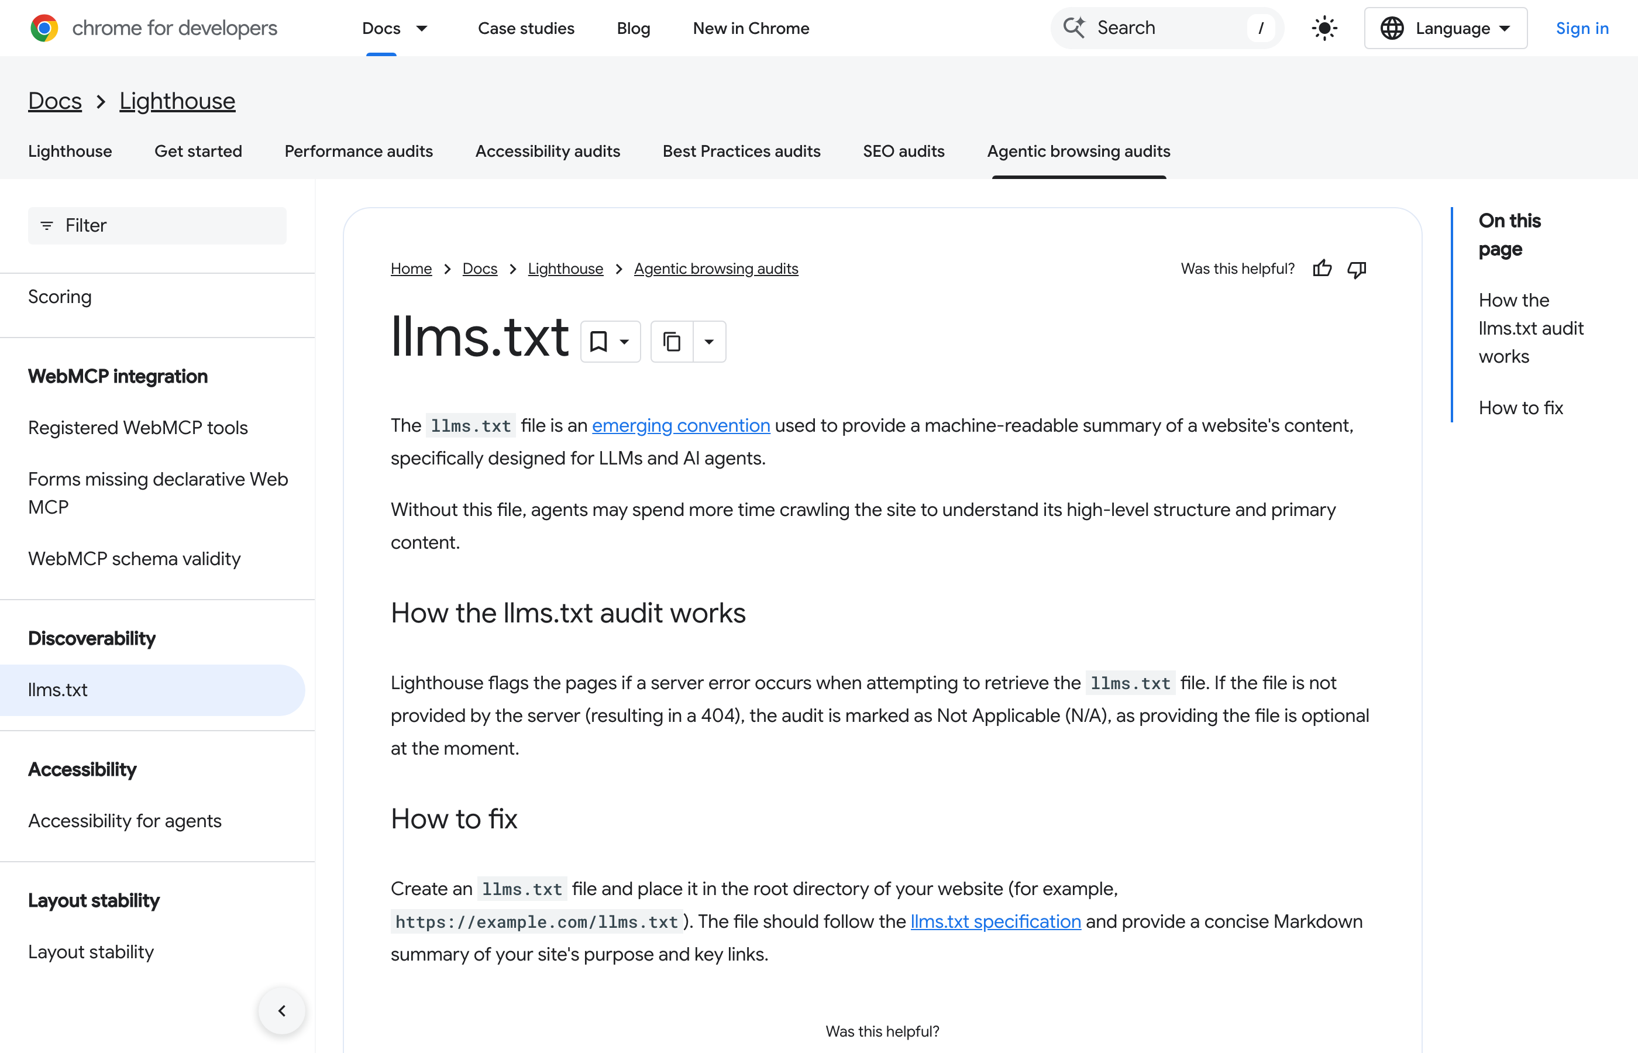Toggle the light/dark theme sun icon
Image resolution: width=1638 pixels, height=1053 pixels.
point(1324,28)
